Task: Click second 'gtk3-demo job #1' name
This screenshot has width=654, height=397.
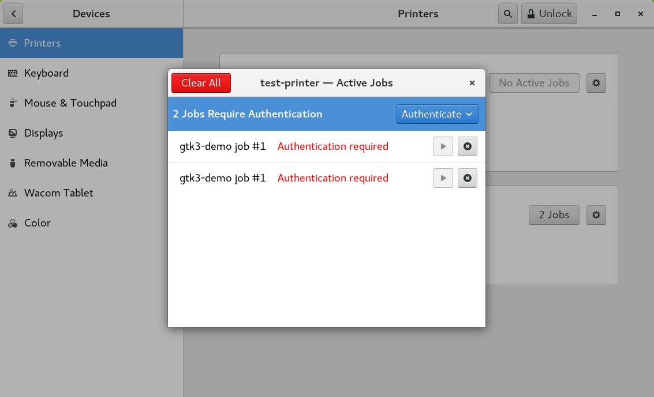Action: 222,178
